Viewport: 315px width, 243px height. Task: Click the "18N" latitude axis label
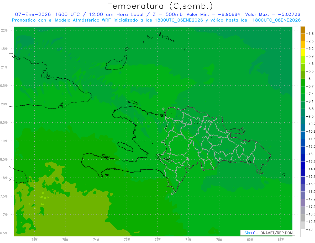(4, 178)
